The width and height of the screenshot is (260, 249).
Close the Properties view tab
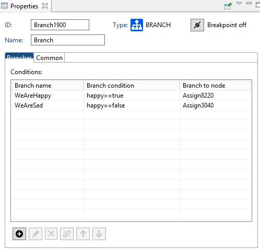coord(45,6)
